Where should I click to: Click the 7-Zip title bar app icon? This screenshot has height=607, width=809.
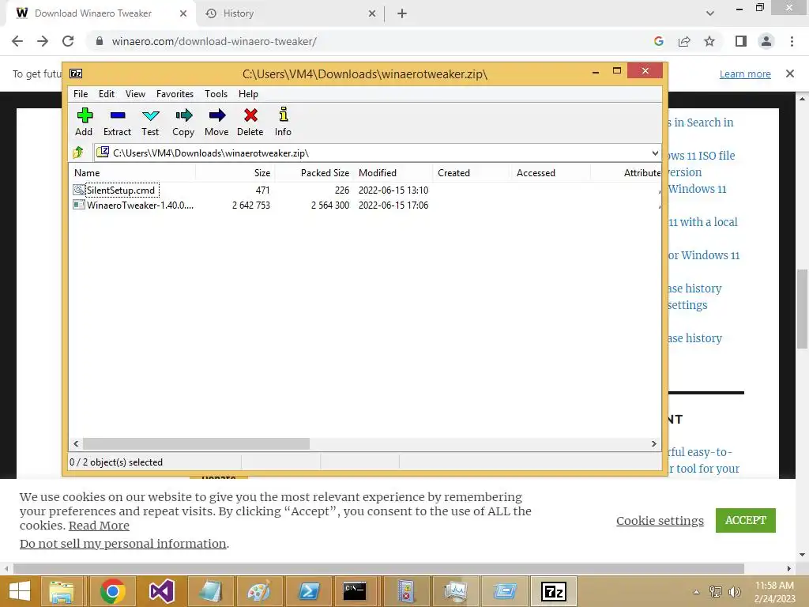click(76, 74)
